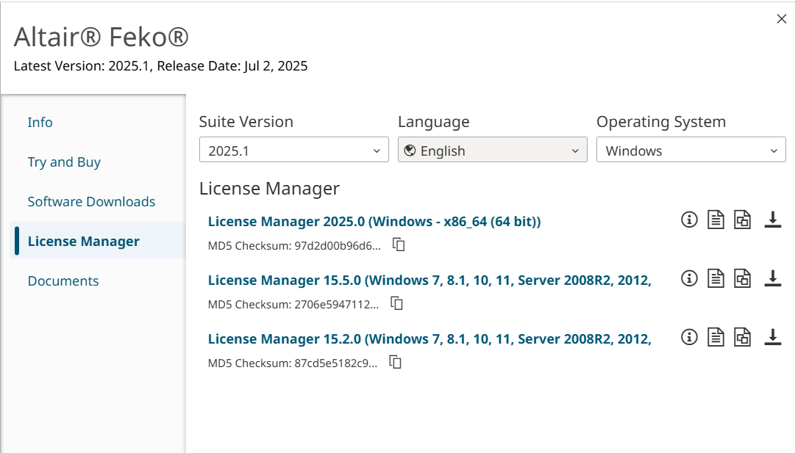Close the Altair Feko dialog
Screen dimensions: 795x453
click(781, 19)
